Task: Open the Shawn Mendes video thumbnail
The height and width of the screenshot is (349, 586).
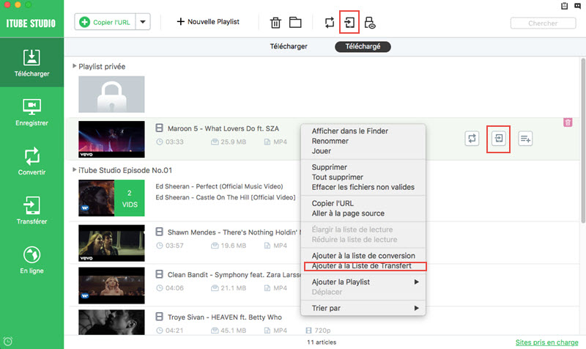Action: tap(111, 243)
